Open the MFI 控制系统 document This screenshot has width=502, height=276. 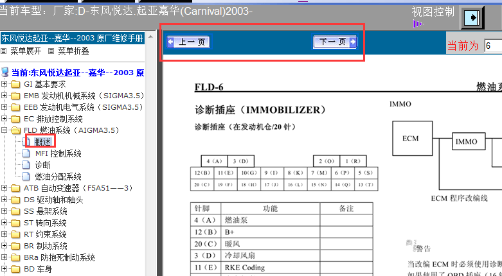click(x=58, y=153)
